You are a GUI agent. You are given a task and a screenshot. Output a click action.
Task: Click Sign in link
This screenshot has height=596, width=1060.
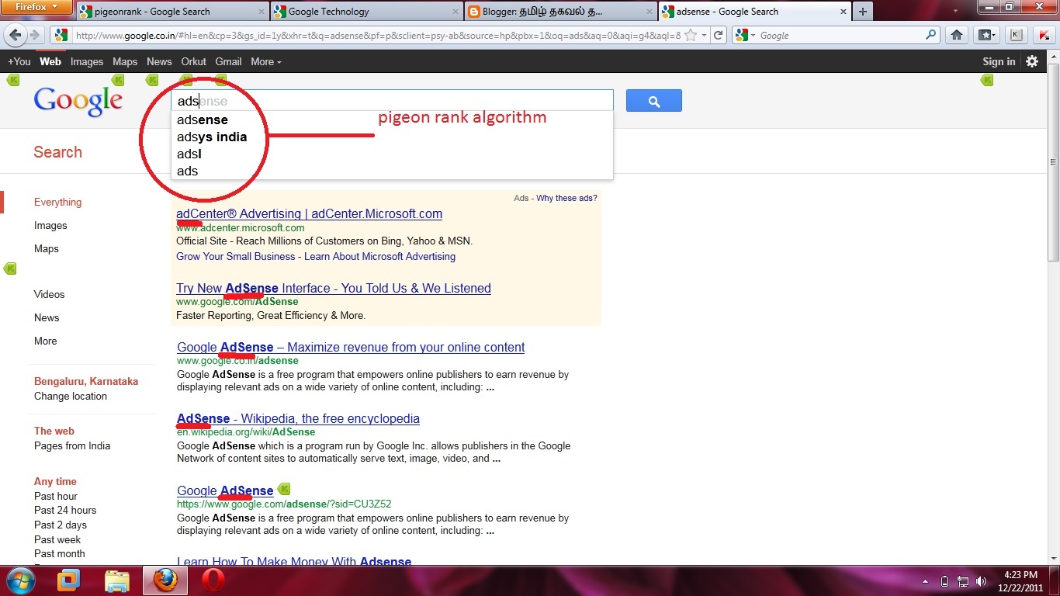point(999,61)
